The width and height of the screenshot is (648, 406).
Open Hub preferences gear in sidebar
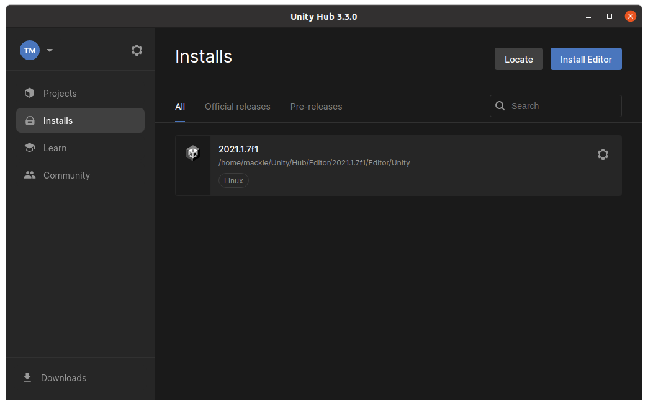[x=137, y=50]
